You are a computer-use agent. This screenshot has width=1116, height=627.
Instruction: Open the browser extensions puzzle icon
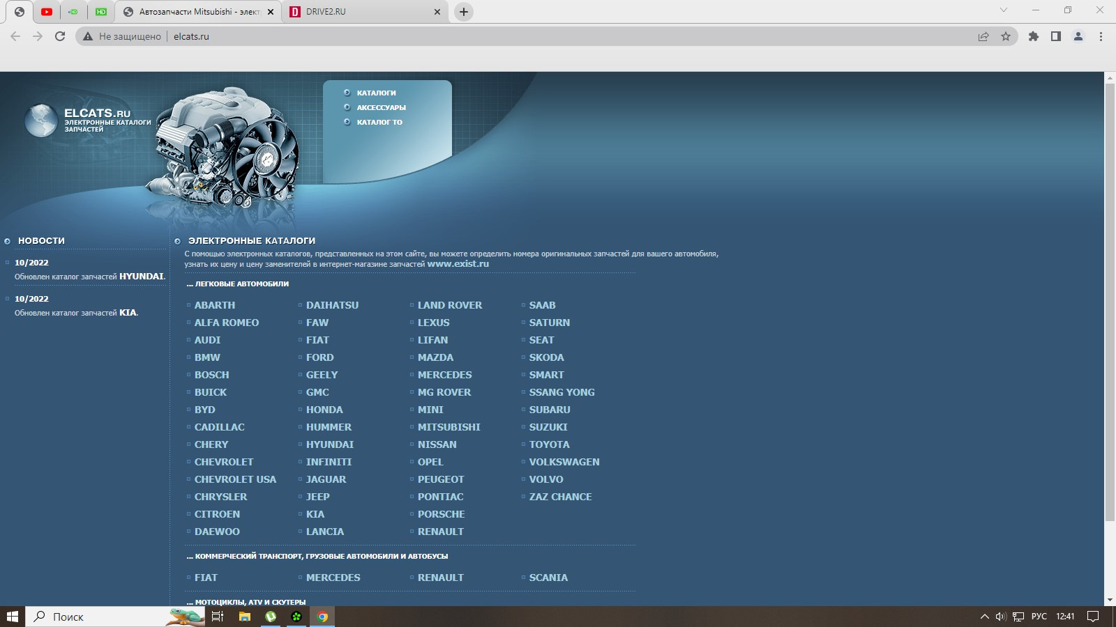1034,36
